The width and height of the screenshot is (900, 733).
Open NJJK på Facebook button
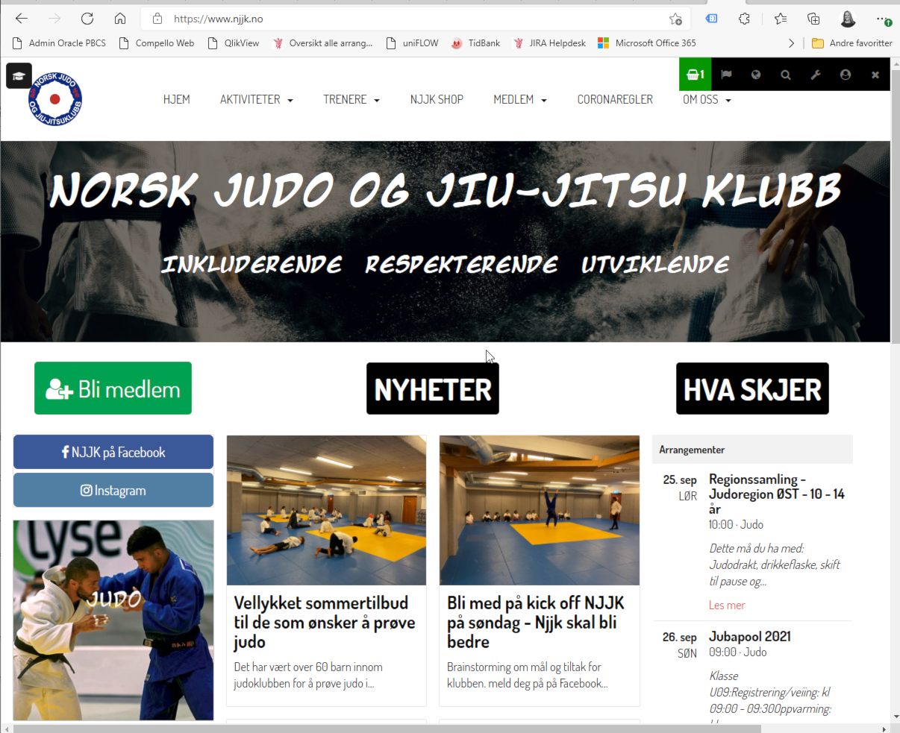coord(113,453)
